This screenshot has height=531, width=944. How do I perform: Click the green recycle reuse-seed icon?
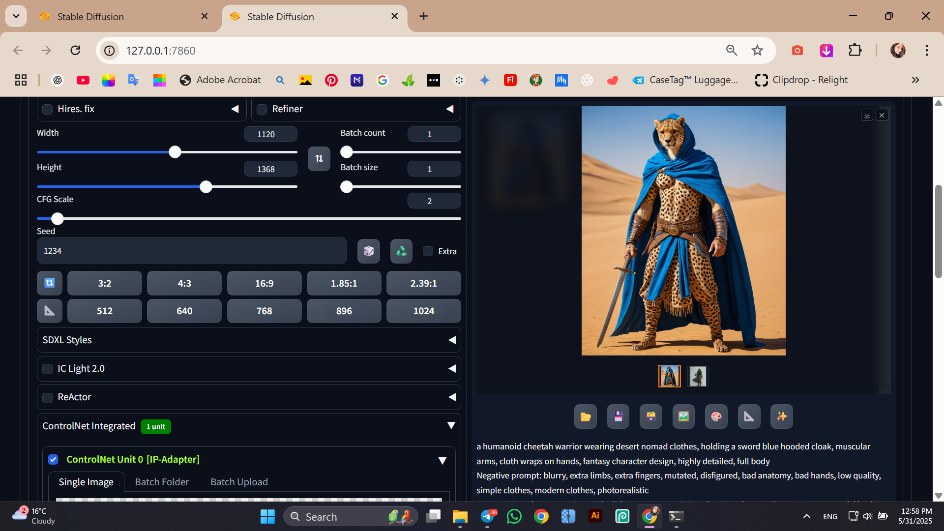coord(401,251)
